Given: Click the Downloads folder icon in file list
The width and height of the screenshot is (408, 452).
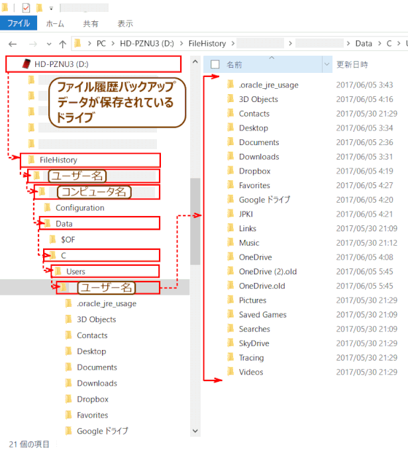Looking at the screenshot, I should click(x=230, y=156).
